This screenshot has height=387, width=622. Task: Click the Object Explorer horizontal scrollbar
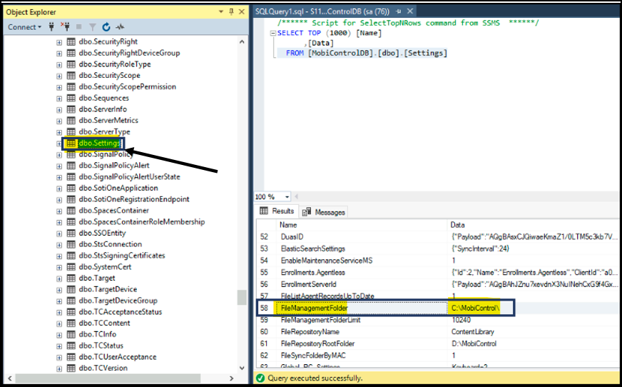click(x=121, y=378)
